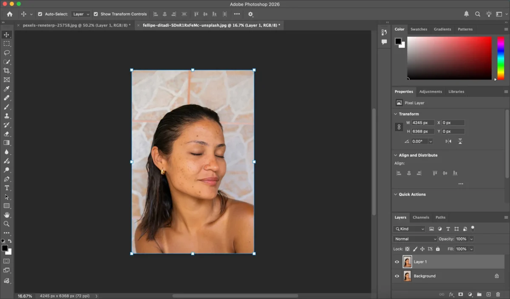Select the Clone Stamp tool
This screenshot has height=299, width=510.
6,116
